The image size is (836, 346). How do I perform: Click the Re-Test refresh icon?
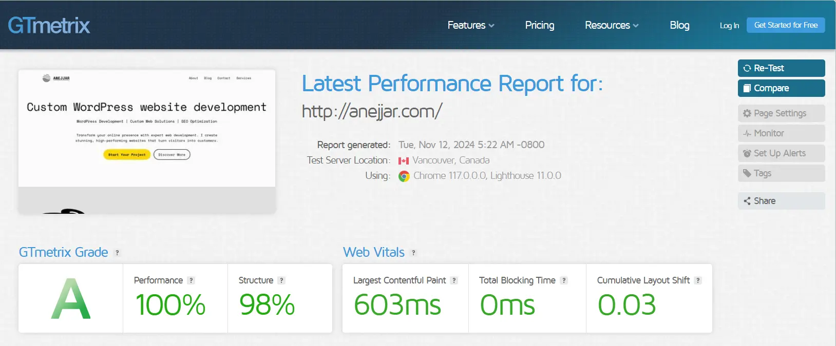click(x=747, y=68)
